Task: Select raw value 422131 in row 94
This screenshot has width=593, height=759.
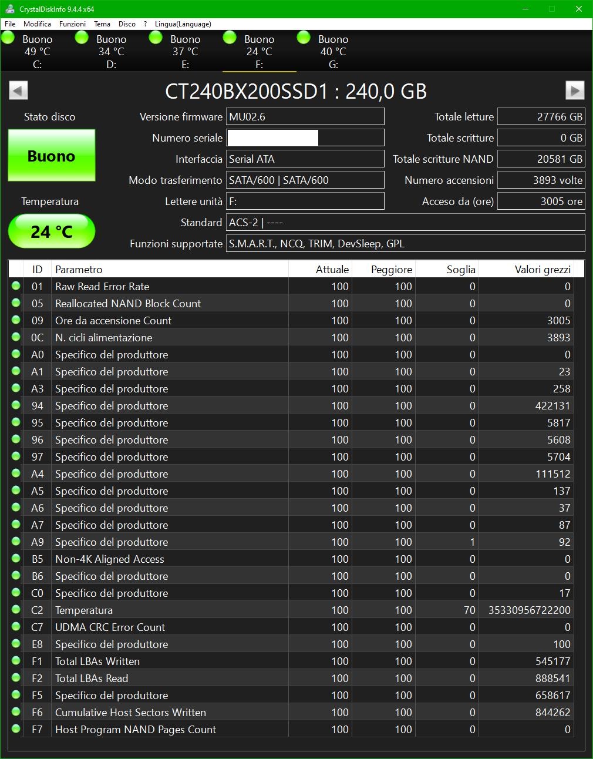Action: point(553,406)
